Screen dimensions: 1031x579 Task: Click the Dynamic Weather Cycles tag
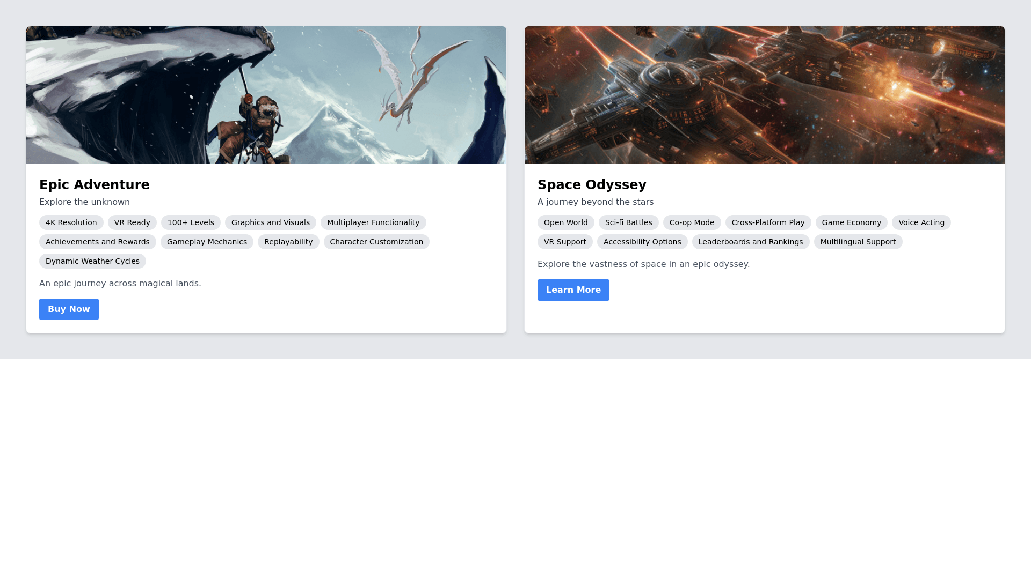[x=92, y=261]
